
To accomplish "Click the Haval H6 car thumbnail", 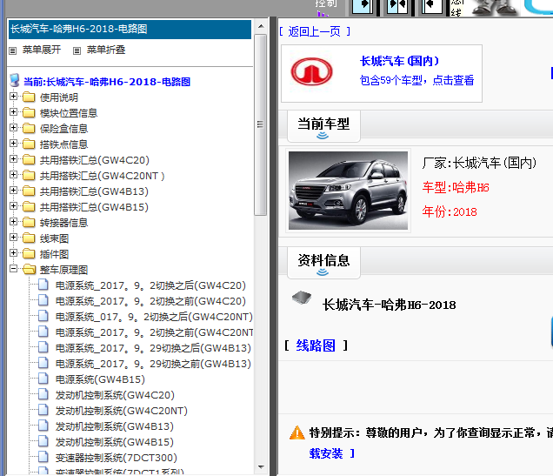I will 348,191.
